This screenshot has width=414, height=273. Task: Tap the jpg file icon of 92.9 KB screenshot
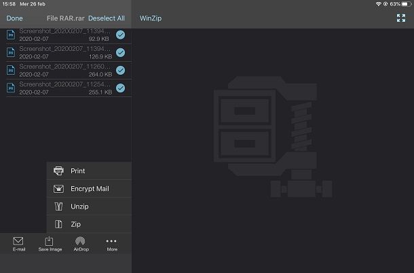[11, 35]
